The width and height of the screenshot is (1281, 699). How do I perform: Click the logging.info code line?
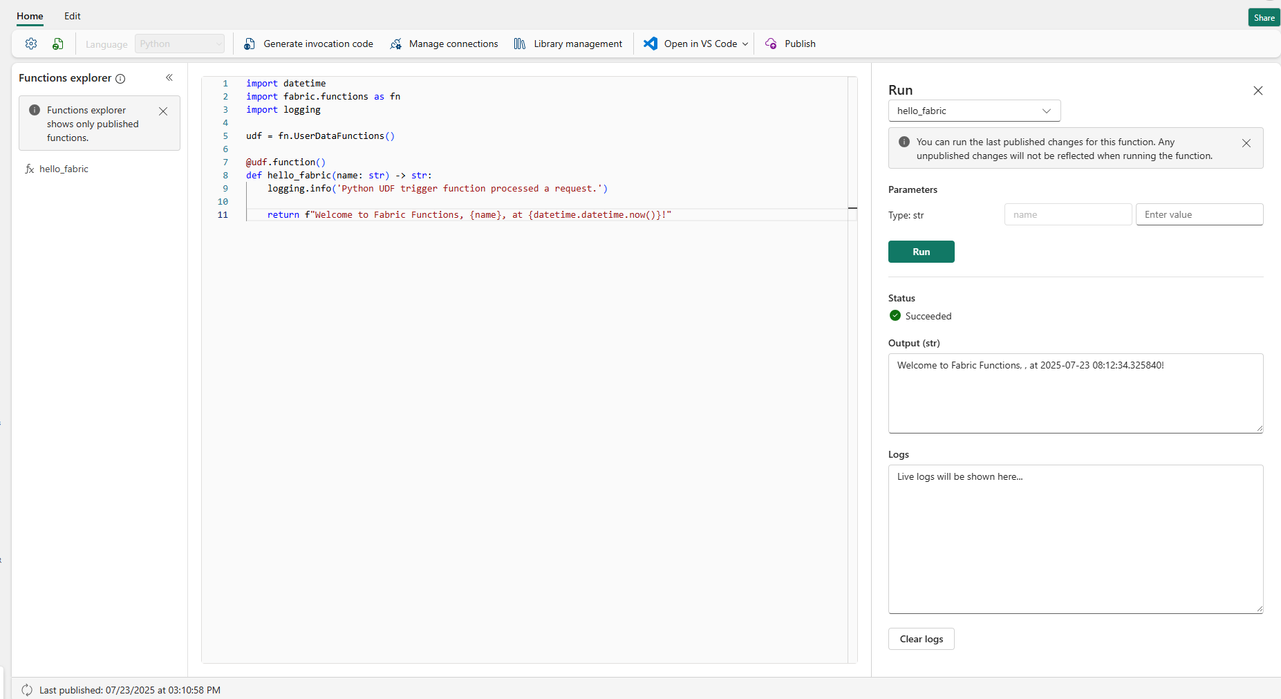[x=438, y=189]
